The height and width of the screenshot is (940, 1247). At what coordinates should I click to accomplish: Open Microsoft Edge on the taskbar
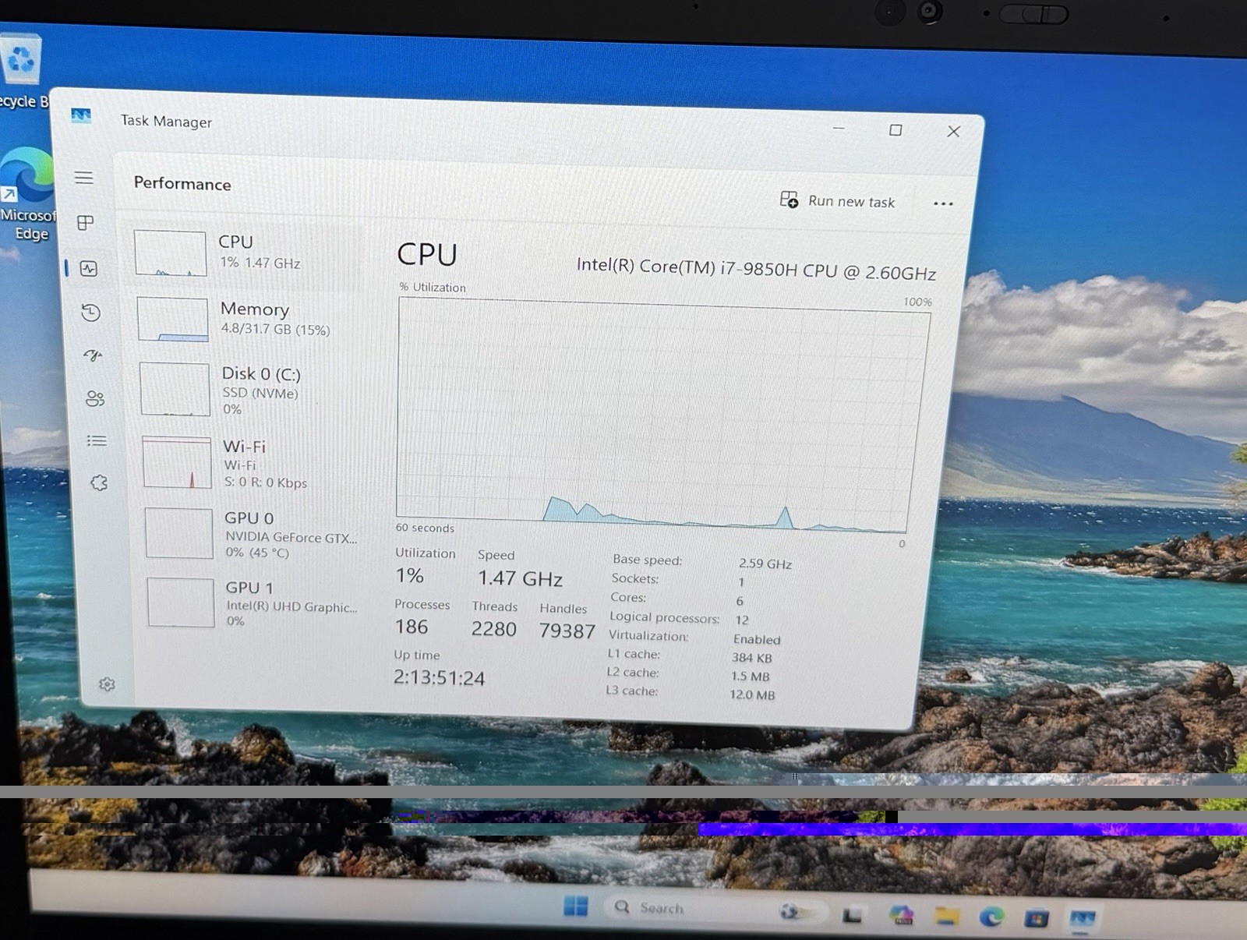991,917
